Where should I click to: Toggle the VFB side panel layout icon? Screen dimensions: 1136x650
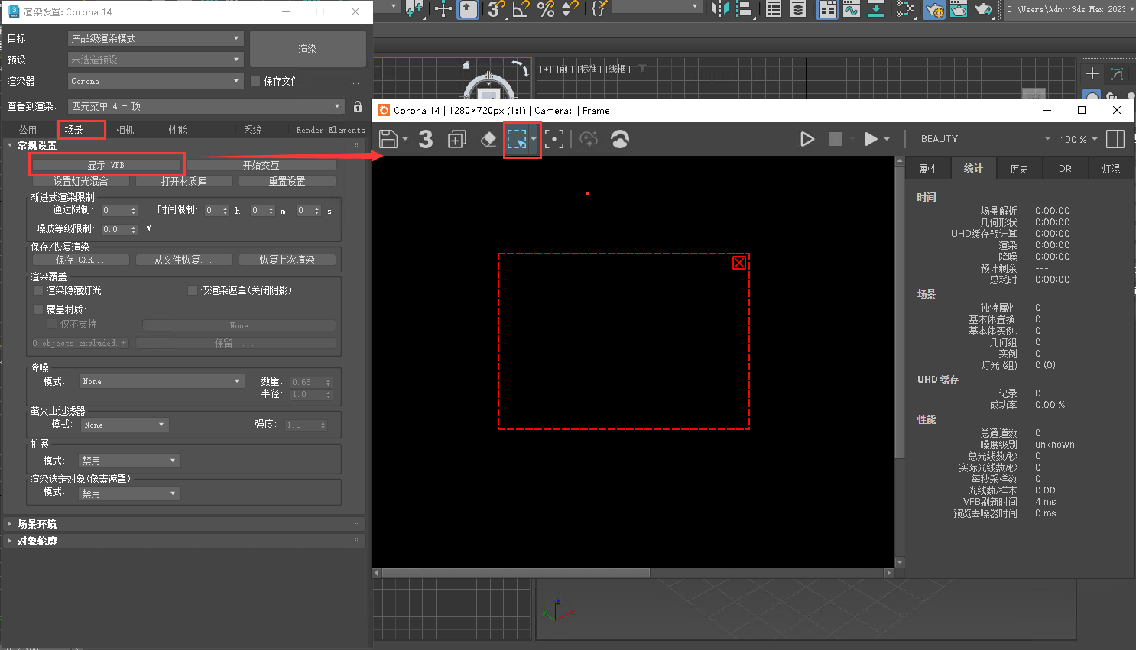coord(1115,139)
